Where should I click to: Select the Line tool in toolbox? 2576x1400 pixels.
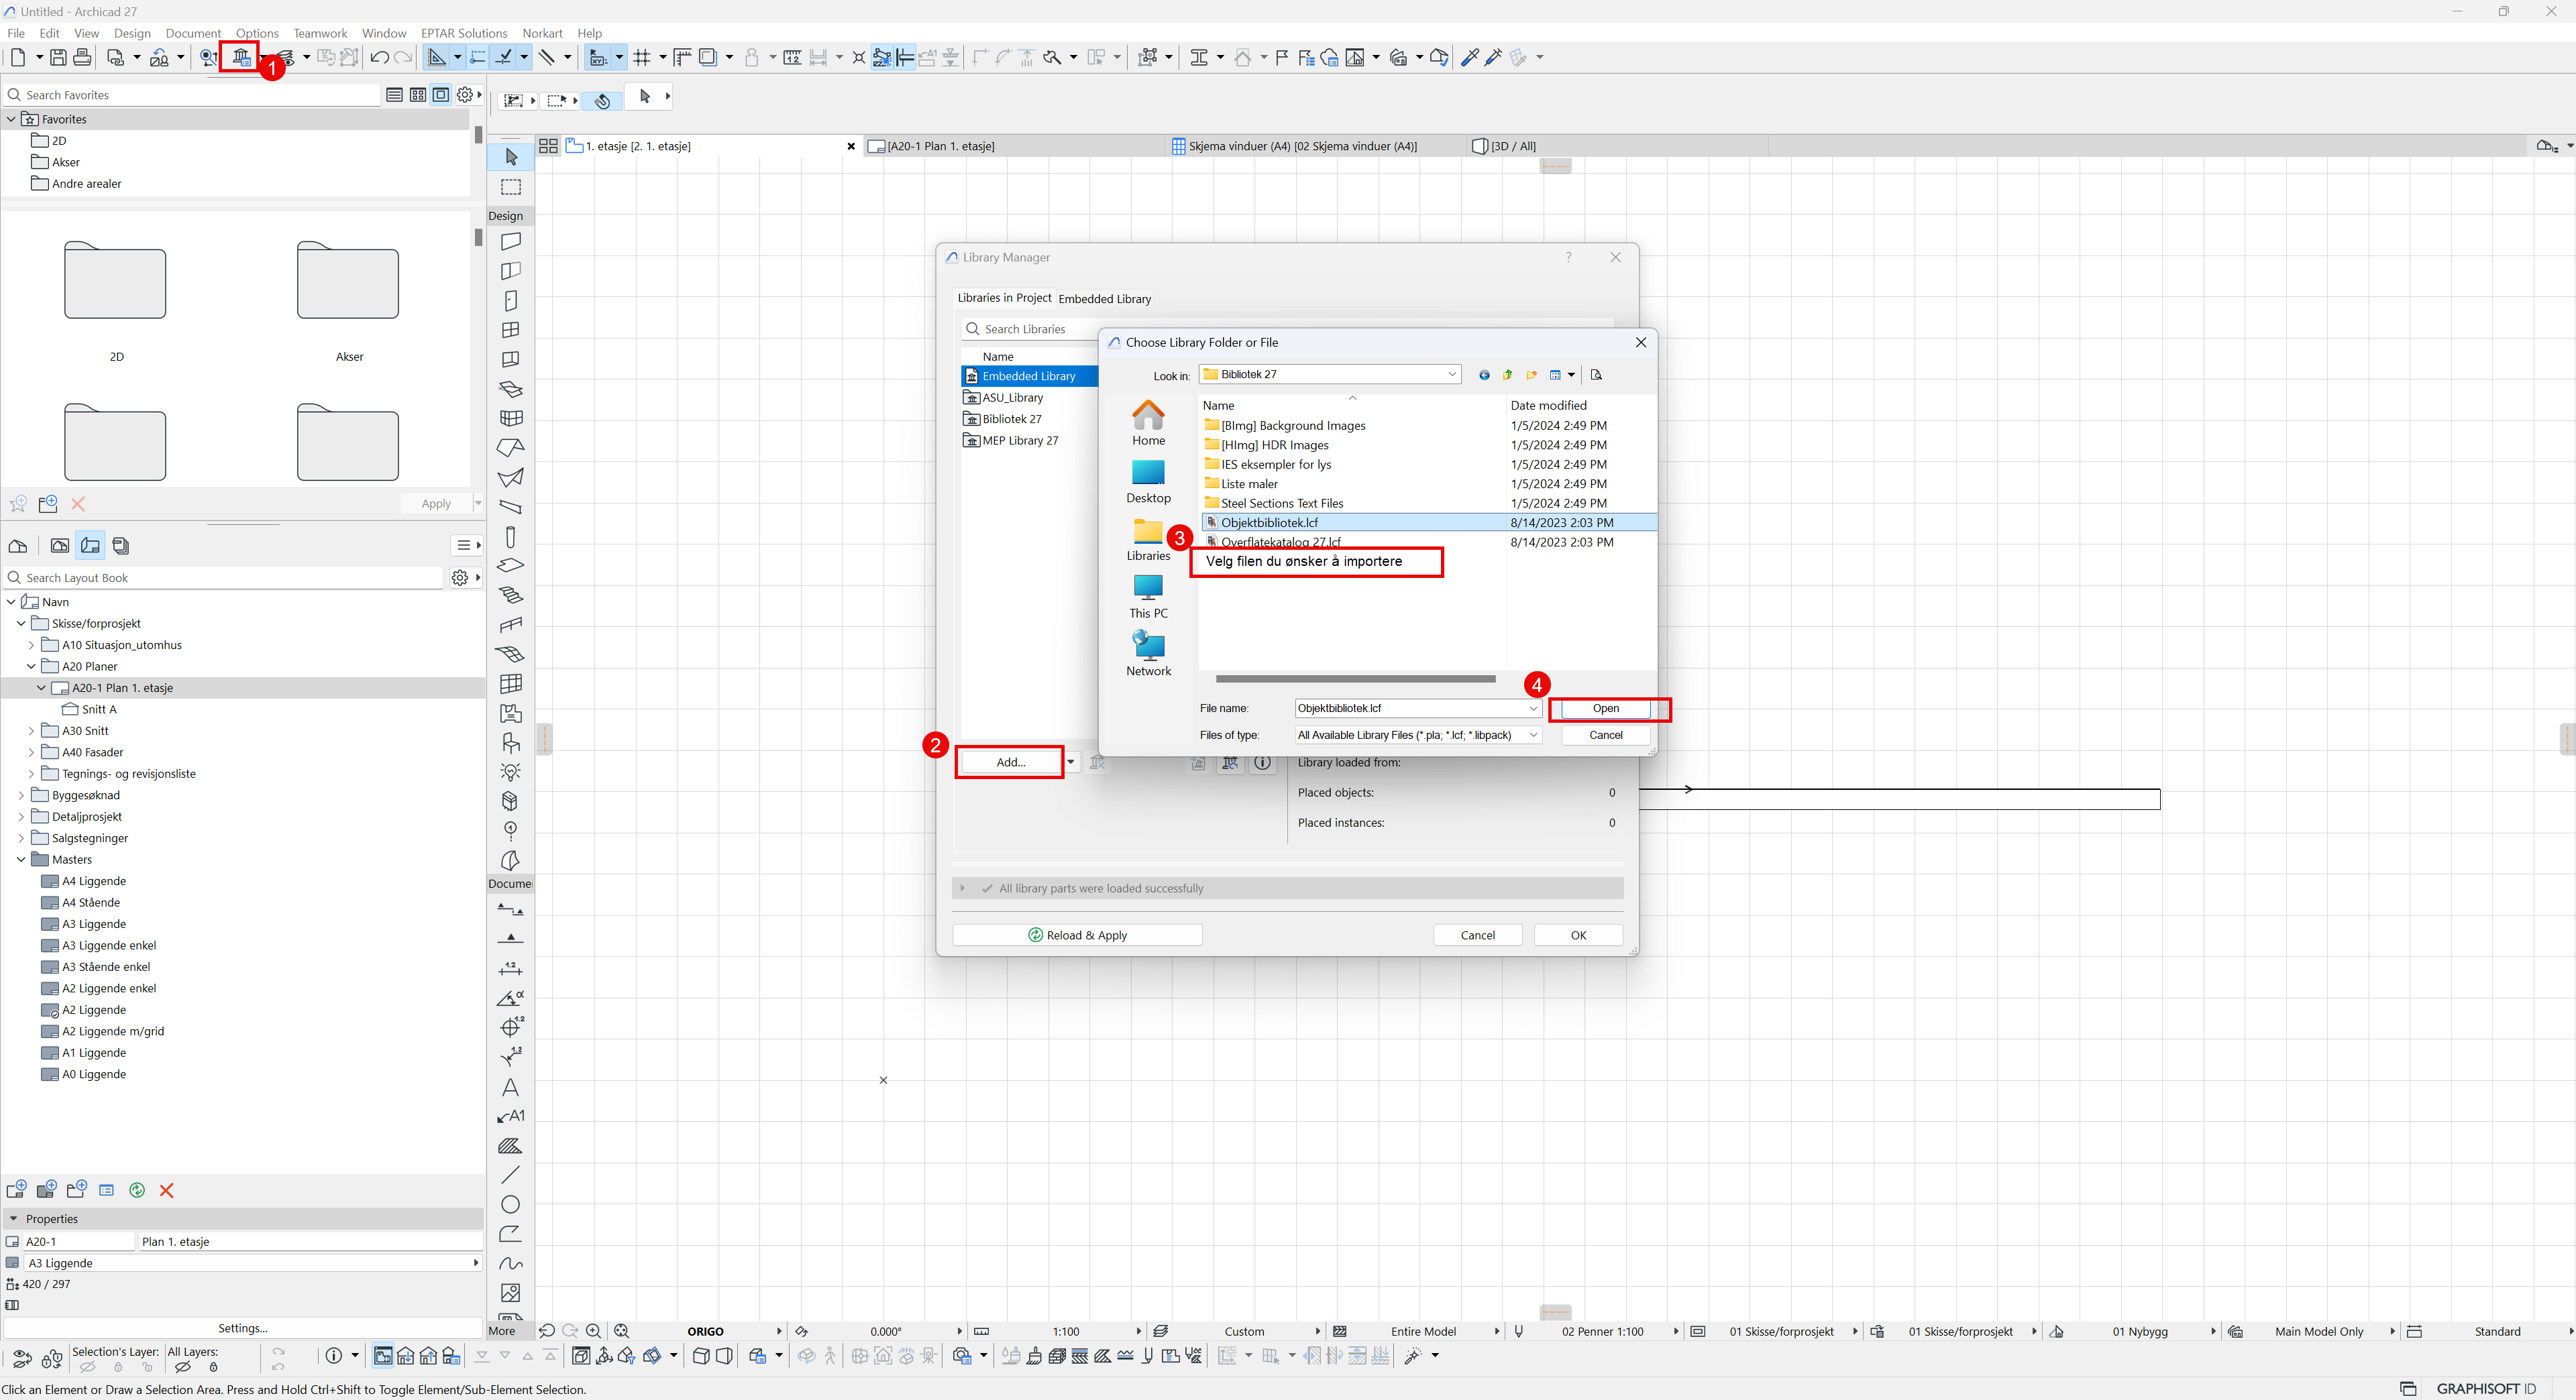coord(511,1175)
